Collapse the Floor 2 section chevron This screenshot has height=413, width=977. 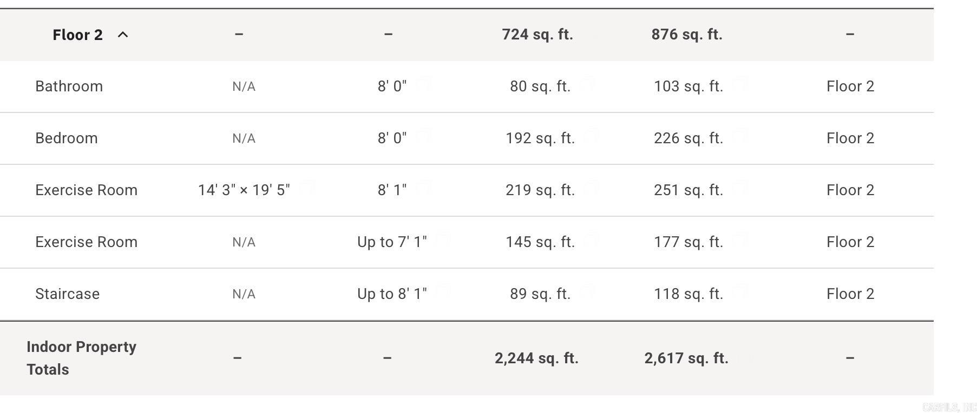tap(123, 35)
